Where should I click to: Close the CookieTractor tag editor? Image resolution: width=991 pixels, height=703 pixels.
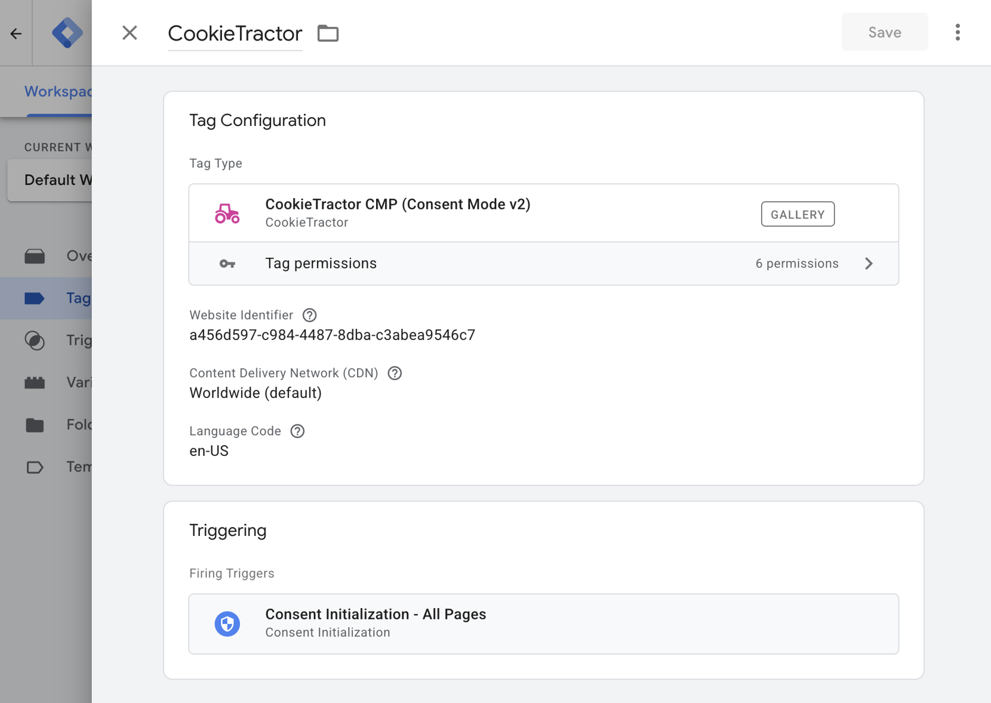coord(130,33)
